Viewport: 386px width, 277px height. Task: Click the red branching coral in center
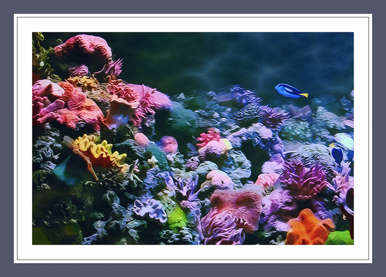(x=208, y=137)
